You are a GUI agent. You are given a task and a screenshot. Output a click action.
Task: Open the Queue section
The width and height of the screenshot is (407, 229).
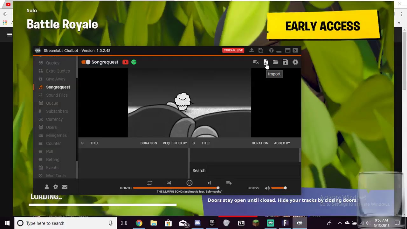tap(52, 103)
